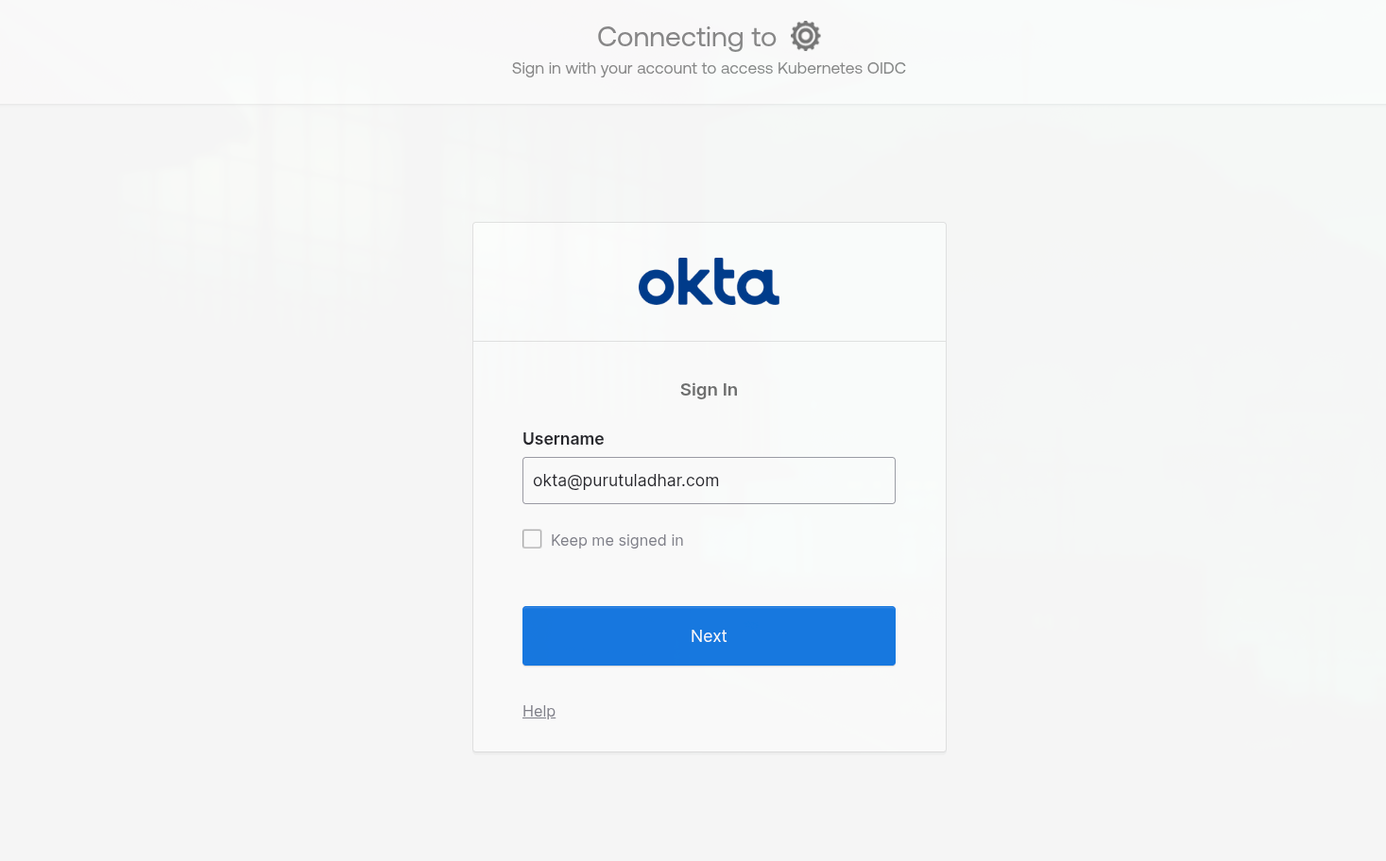
Task: Open the Help link
Action: tap(539, 711)
